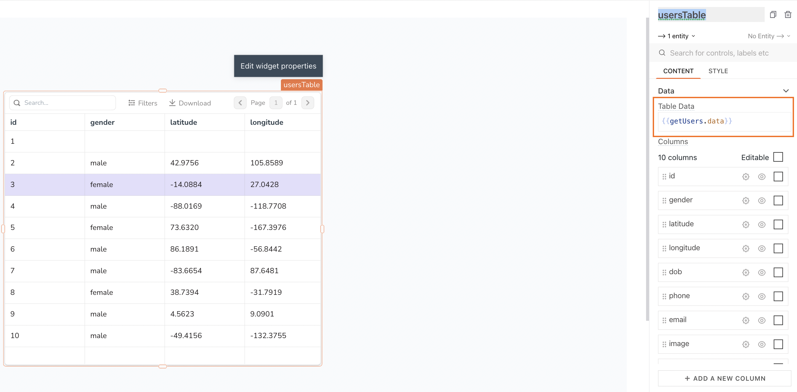Select the CONTENT tab in widget properties

point(678,71)
